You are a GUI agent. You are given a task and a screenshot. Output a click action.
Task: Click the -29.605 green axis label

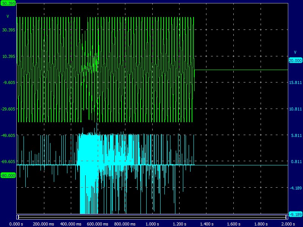(8, 109)
